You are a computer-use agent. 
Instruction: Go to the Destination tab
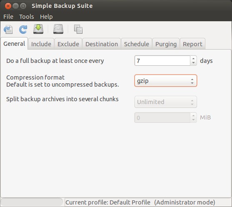(x=102, y=44)
